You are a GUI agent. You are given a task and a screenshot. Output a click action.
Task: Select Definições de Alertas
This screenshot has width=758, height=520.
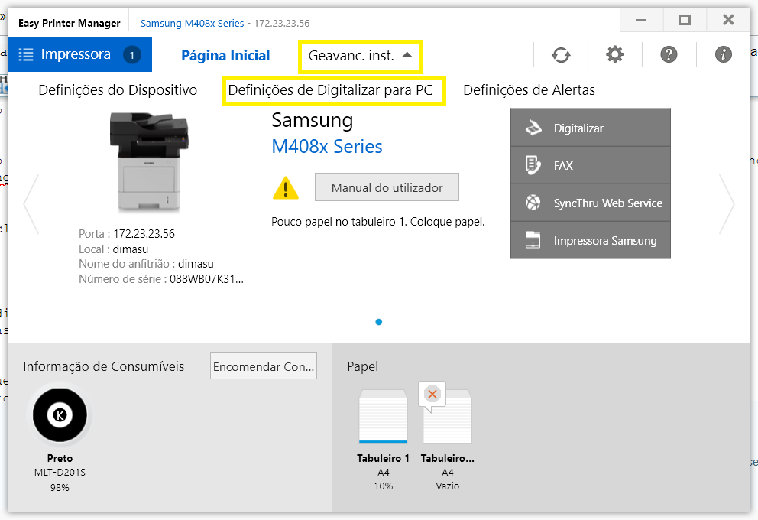(529, 90)
